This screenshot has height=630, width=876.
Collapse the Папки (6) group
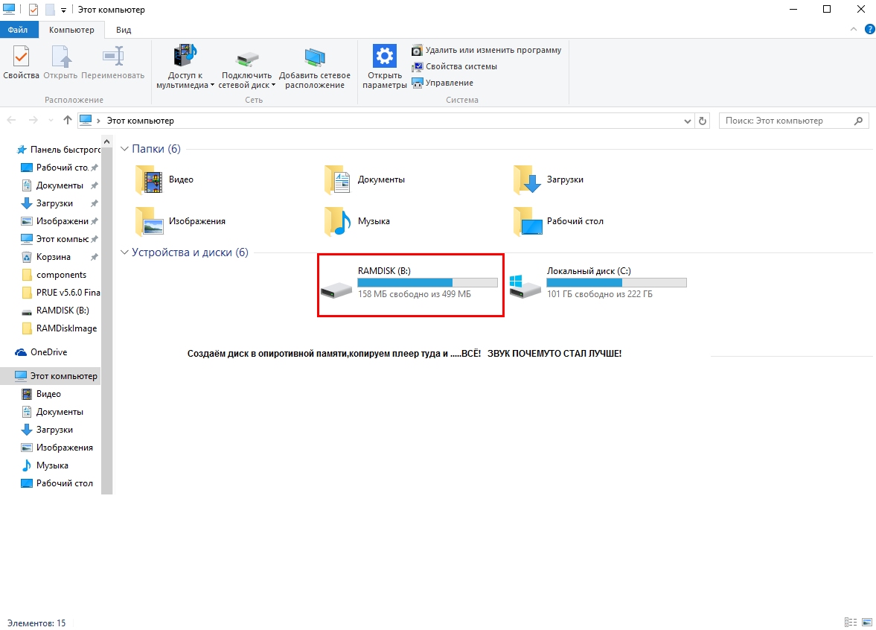point(124,149)
